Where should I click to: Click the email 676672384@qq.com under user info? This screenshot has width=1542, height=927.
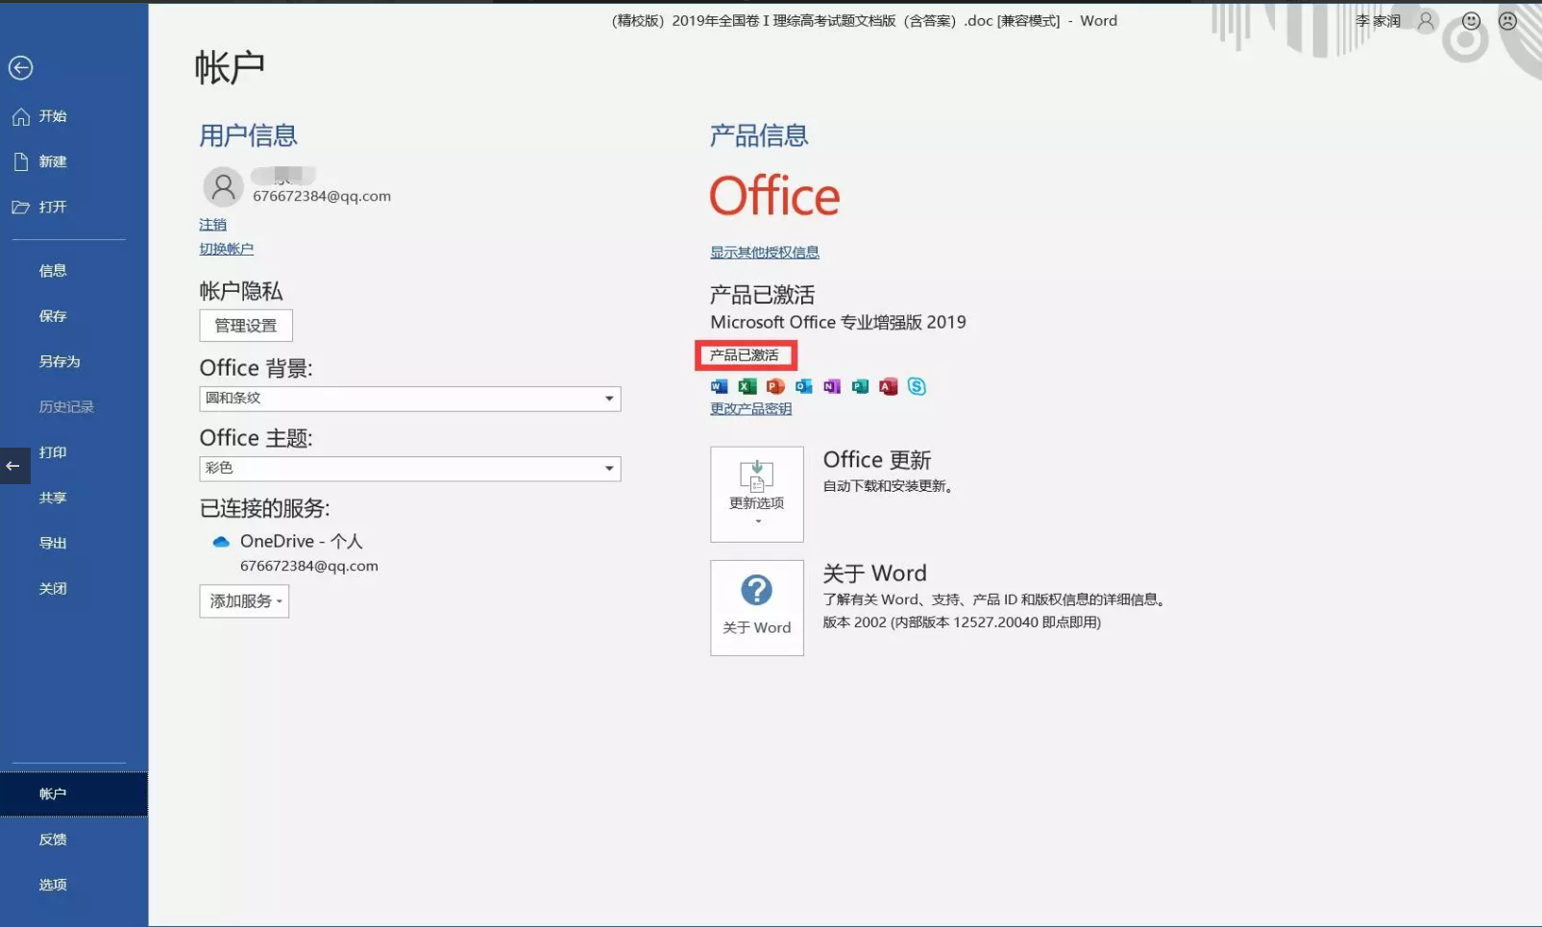point(322,196)
